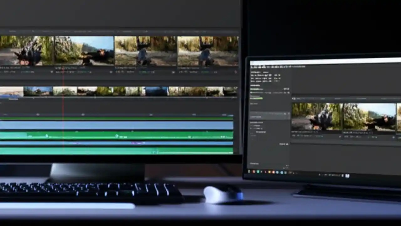Click the Windows Start button on the taskbar
The height and width of the screenshot is (226, 401).
[x=249, y=172]
